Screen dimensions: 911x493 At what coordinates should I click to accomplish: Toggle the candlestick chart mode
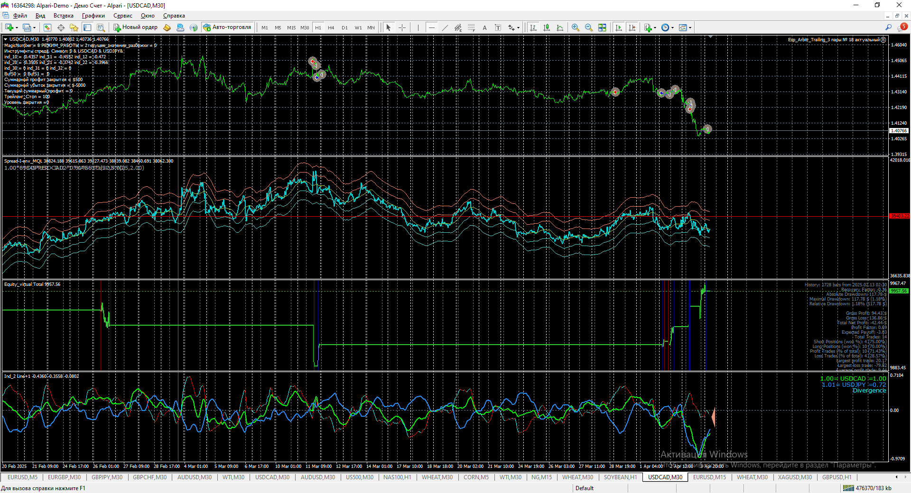tap(547, 27)
